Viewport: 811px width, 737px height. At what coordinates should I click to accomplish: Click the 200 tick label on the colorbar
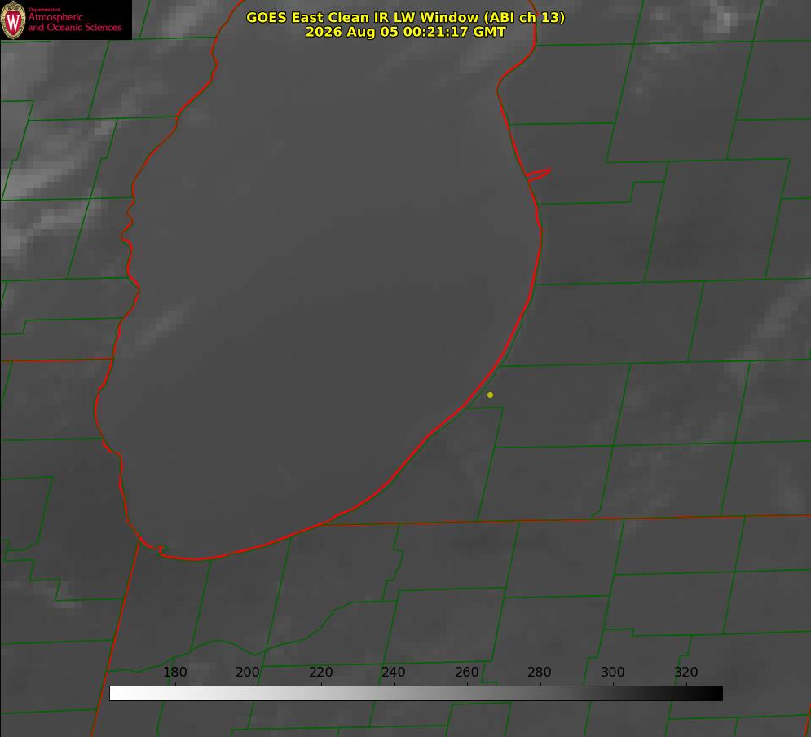(x=248, y=672)
